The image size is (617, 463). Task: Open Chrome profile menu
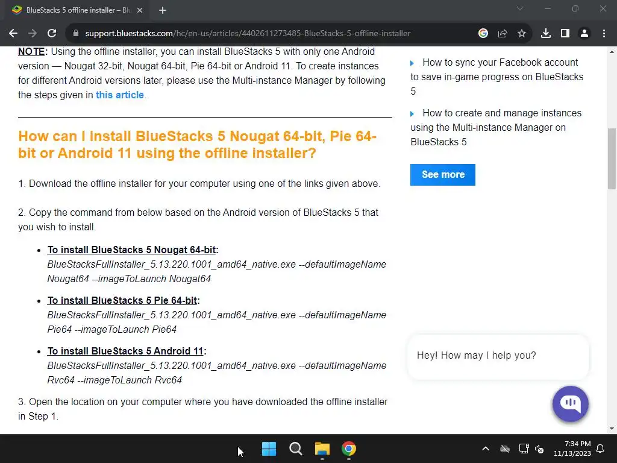coord(584,34)
